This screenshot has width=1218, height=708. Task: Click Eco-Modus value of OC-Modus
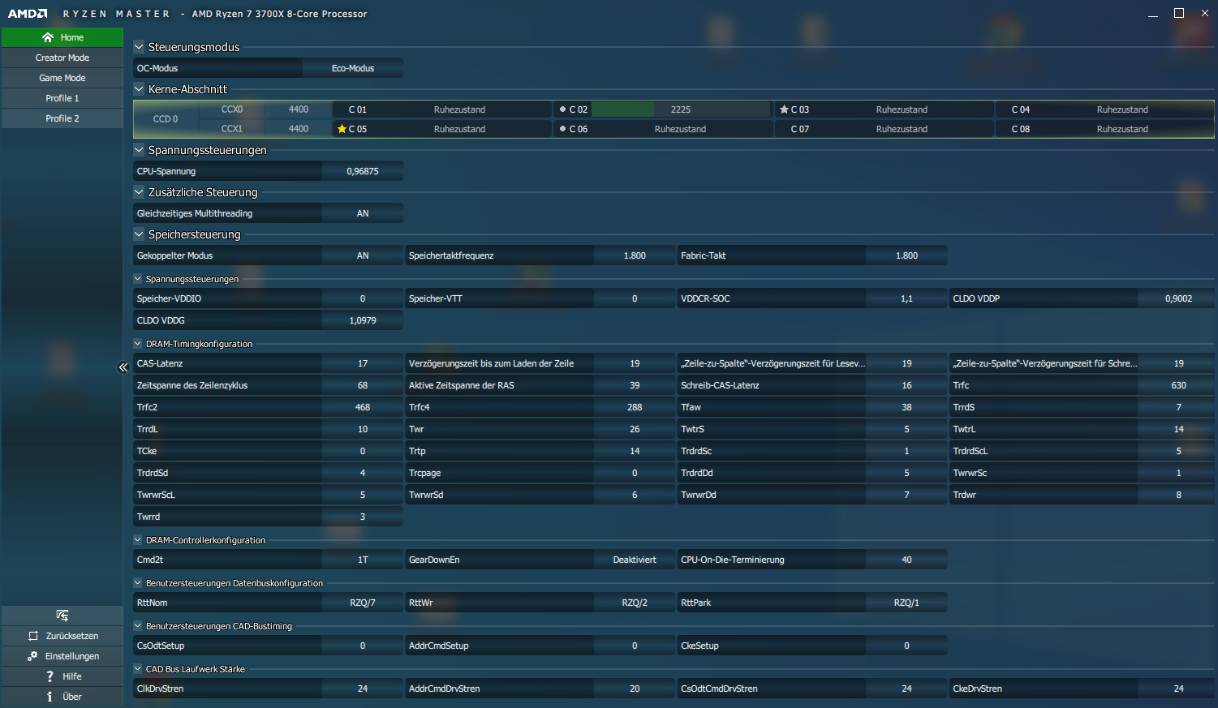click(353, 68)
